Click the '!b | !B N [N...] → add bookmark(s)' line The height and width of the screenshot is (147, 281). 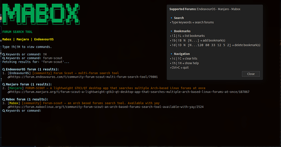(x=198, y=40)
